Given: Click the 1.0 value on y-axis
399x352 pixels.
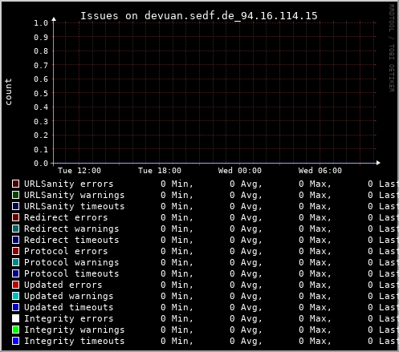Looking at the screenshot, I should (x=41, y=23).
